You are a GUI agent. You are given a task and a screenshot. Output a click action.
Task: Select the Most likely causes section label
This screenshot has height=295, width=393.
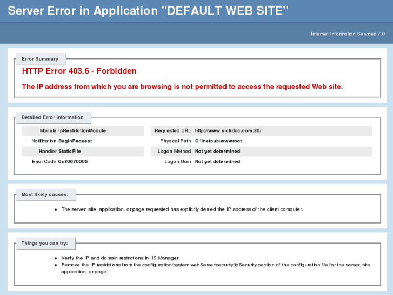pos(45,194)
